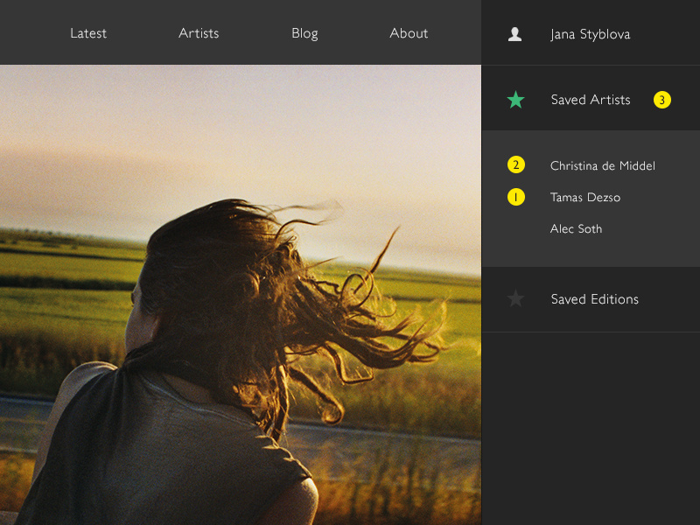
Task: Click the grey star beside Saved Editions
Action: pyautogui.click(x=515, y=299)
